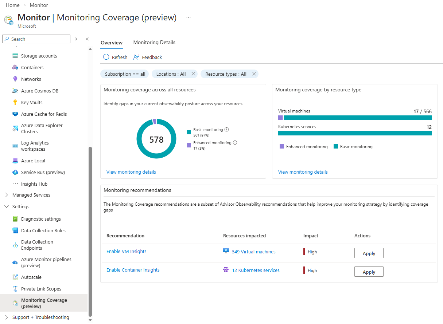Image resolution: width=443 pixels, height=324 pixels.
Task: Switch to the Monitoring Details tab
Action: click(x=154, y=42)
